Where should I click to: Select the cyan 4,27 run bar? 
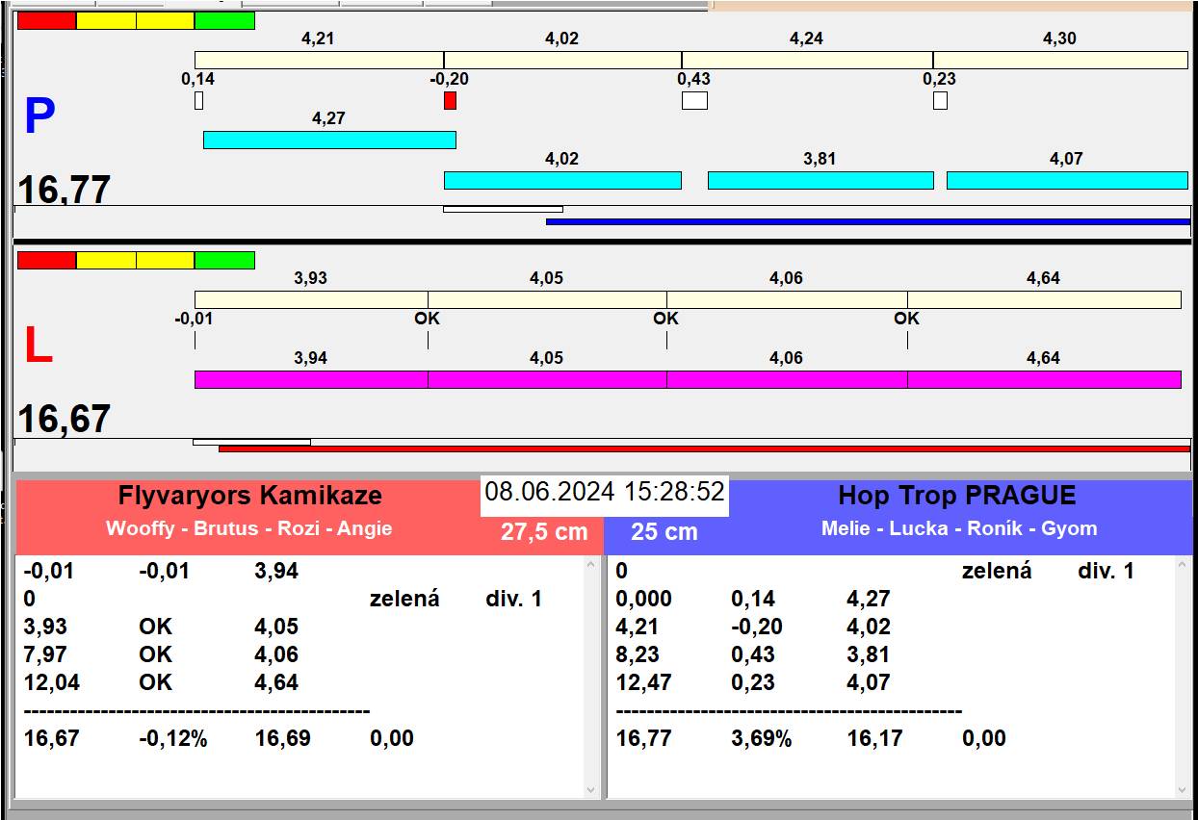coord(328,141)
